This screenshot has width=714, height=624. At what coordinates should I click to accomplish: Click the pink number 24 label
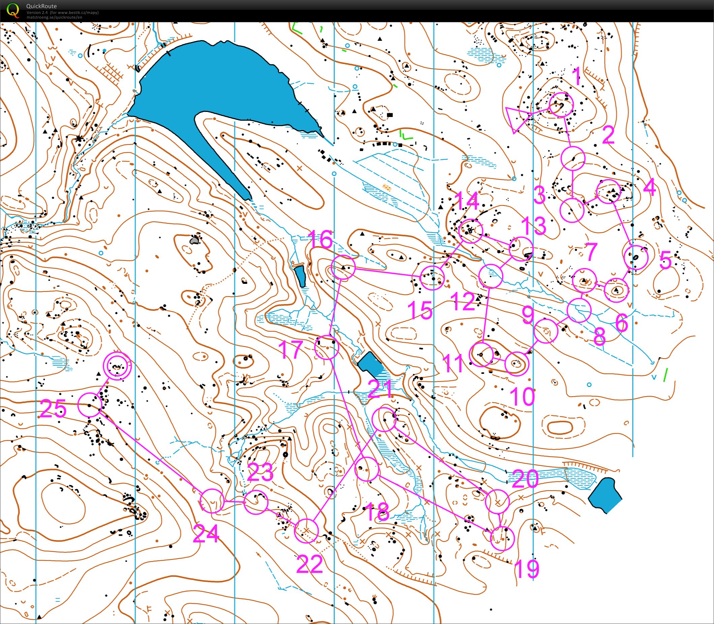206,534
